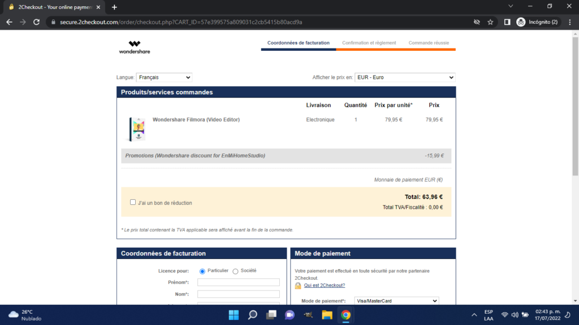Screen dimensions: 579x325
Task: Open Task View on taskbar
Action: tap(271, 315)
